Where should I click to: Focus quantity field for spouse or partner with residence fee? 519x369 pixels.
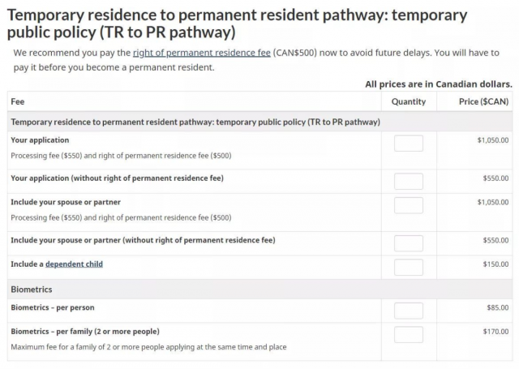[x=408, y=205]
